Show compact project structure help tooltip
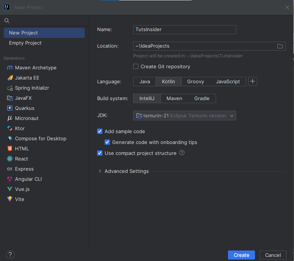This screenshot has height=261, width=294. point(181,153)
